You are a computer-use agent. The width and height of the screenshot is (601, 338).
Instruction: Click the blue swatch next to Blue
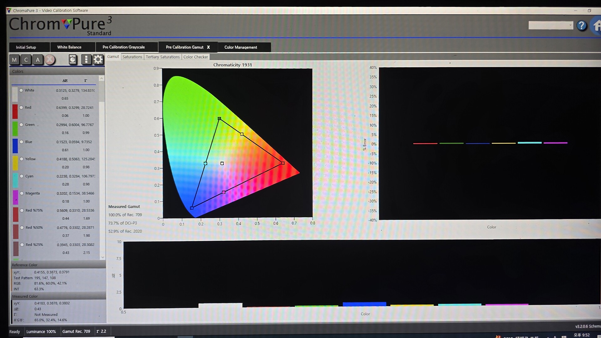point(15,146)
